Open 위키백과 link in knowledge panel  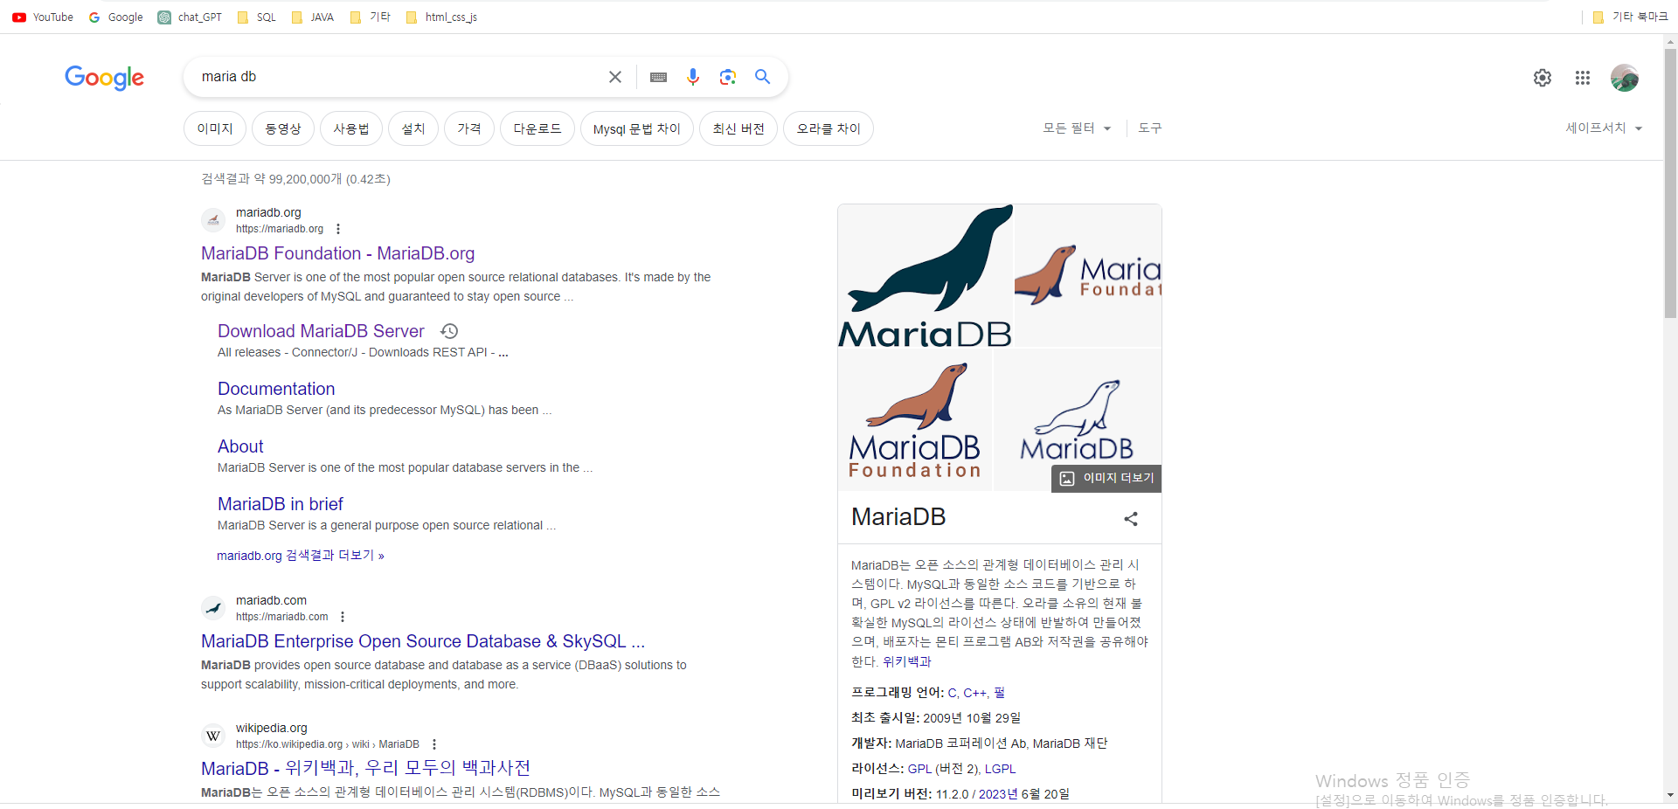click(907, 661)
